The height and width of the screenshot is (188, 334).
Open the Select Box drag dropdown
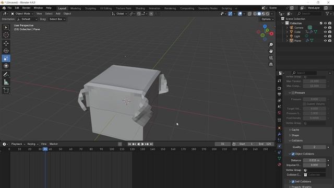coord(57,19)
